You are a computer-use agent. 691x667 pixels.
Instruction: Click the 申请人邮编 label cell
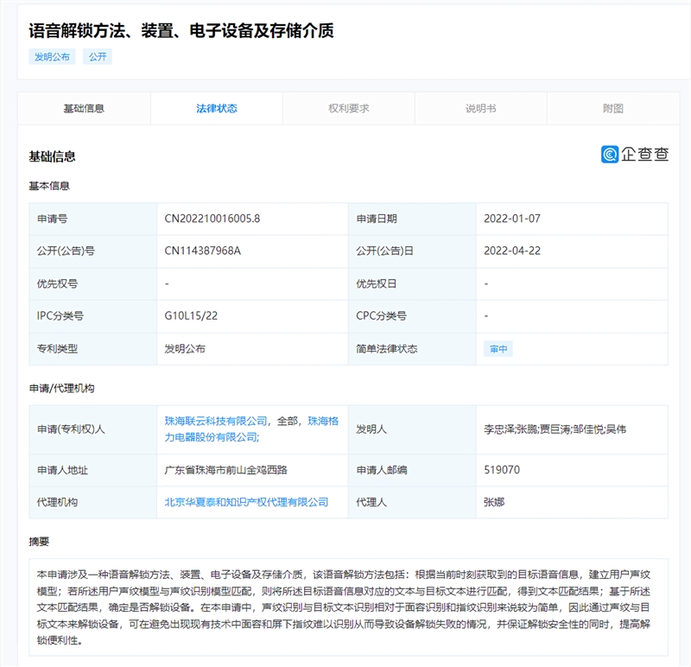(x=412, y=470)
